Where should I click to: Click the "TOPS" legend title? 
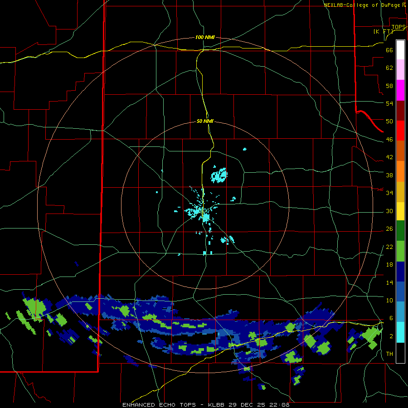point(398,27)
